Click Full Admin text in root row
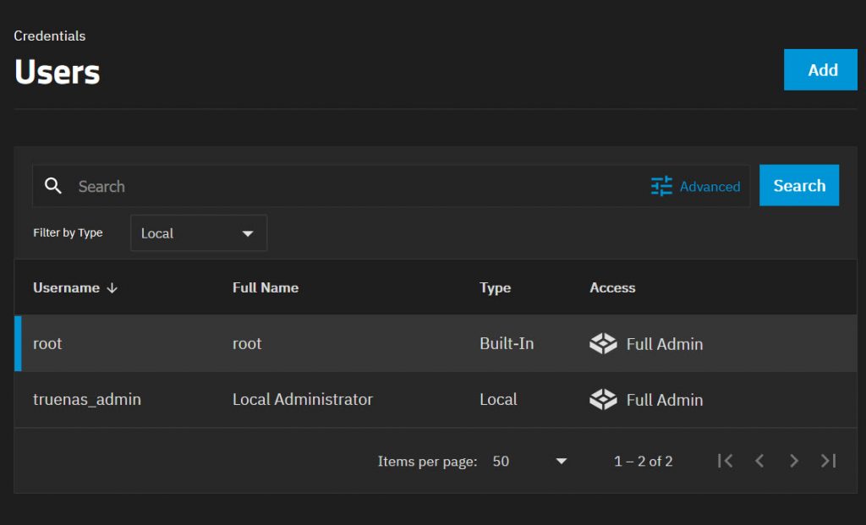Image resolution: width=866 pixels, height=525 pixels. [665, 344]
